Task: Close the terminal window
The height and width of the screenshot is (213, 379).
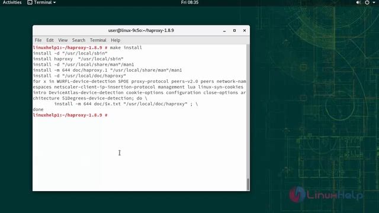Action: tap(245, 31)
